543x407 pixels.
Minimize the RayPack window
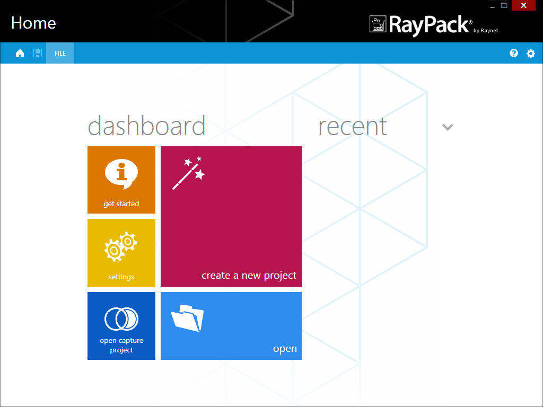coord(492,5)
